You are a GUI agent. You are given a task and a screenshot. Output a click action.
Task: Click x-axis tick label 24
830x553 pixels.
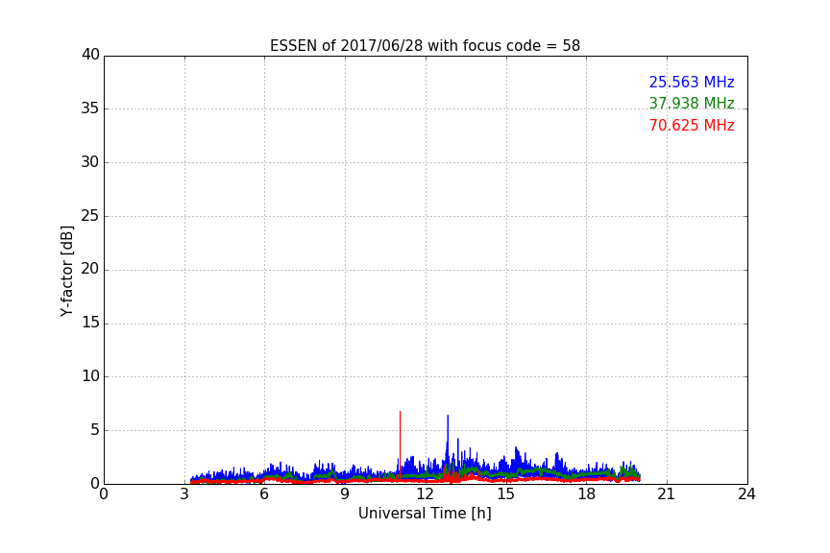point(746,494)
